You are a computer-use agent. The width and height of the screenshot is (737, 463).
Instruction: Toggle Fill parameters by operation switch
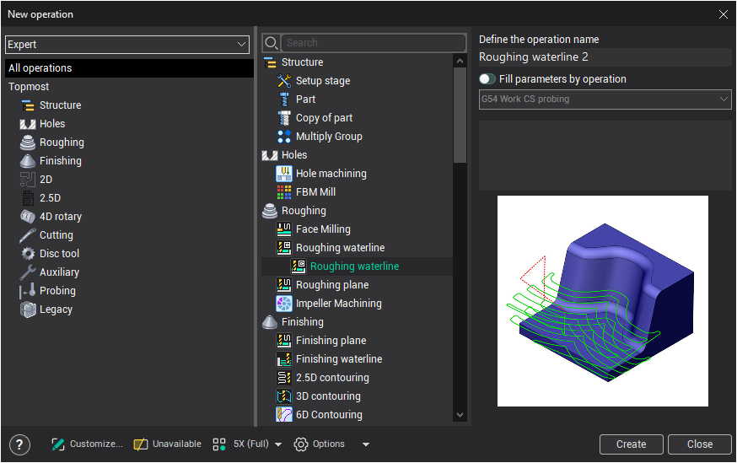click(x=487, y=79)
